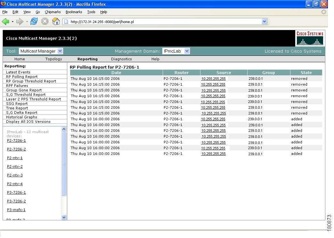Click the device list scroll up arrow
334x238 pixels.
coord(64,129)
